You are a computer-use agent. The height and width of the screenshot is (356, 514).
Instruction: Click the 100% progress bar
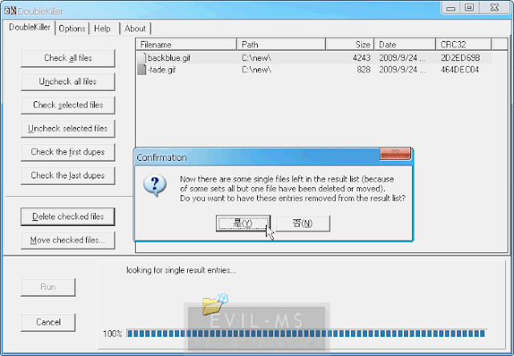pyautogui.click(x=307, y=333)
